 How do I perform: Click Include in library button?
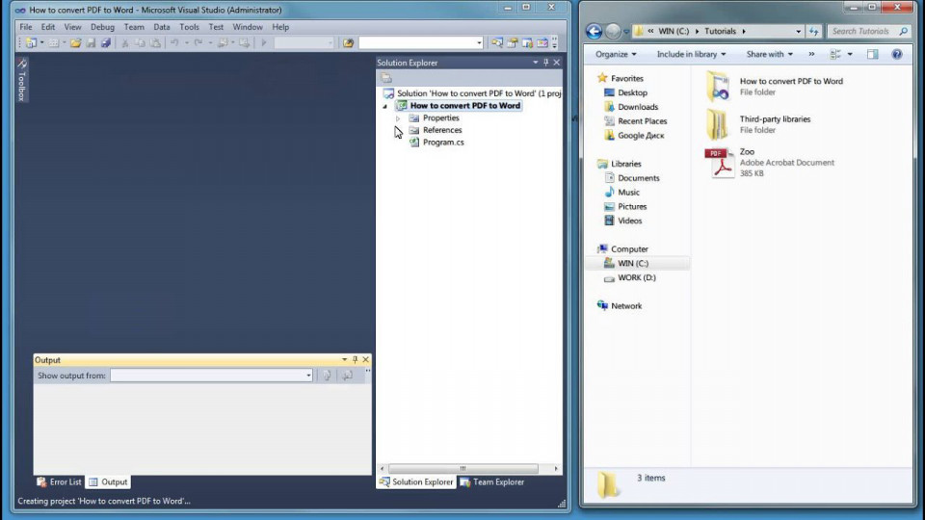692,54
